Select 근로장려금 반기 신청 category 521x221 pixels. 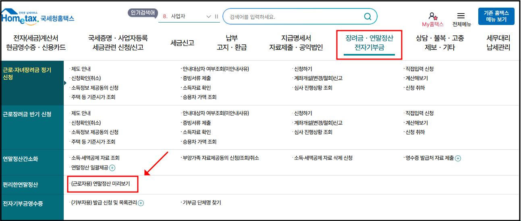pyautogui.click(x=32, y=127)
